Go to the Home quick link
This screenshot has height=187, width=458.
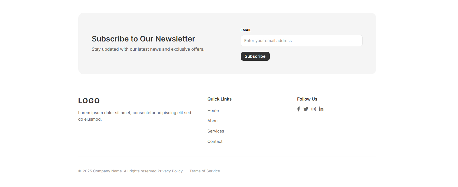[x=213, y=111]
